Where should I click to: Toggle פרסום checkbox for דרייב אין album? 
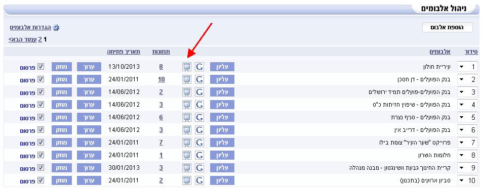coord(41,129)
